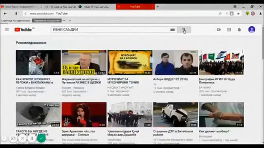This screenshot has height=148, width=264.
Task: Reload the page with the refresh icon
Action: click(26, 14)
